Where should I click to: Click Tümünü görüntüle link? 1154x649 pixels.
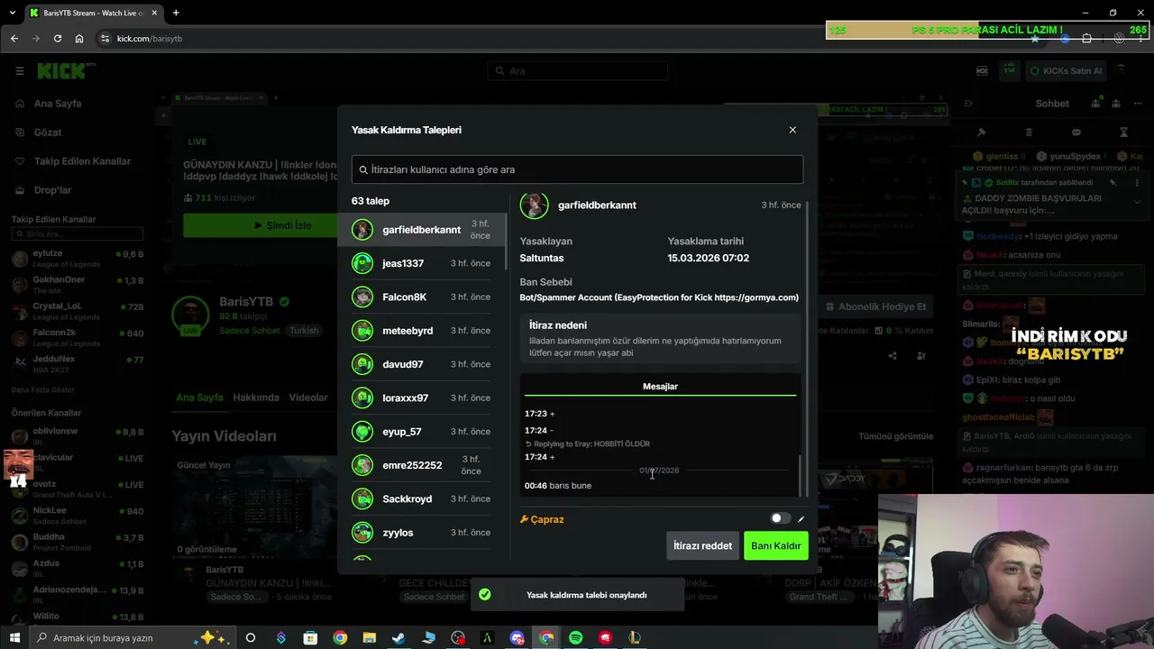(895, 436)
